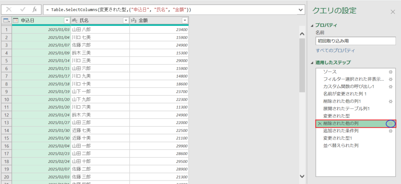Open the すべてのプロパティ link
The width and height of the screenshot is (401, 184).
point(335,51)
